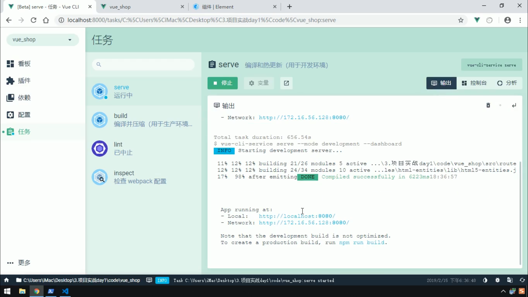The height and width of the screenshot is (297, 528).
Task: Click the bug report icon in status bar
Action: (497, 280)
